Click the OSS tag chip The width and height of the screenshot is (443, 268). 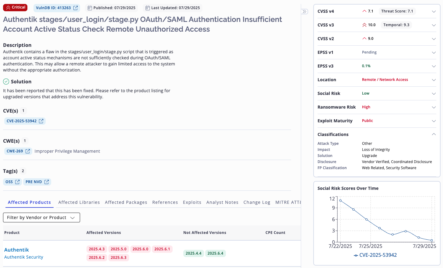pos(12,182)
